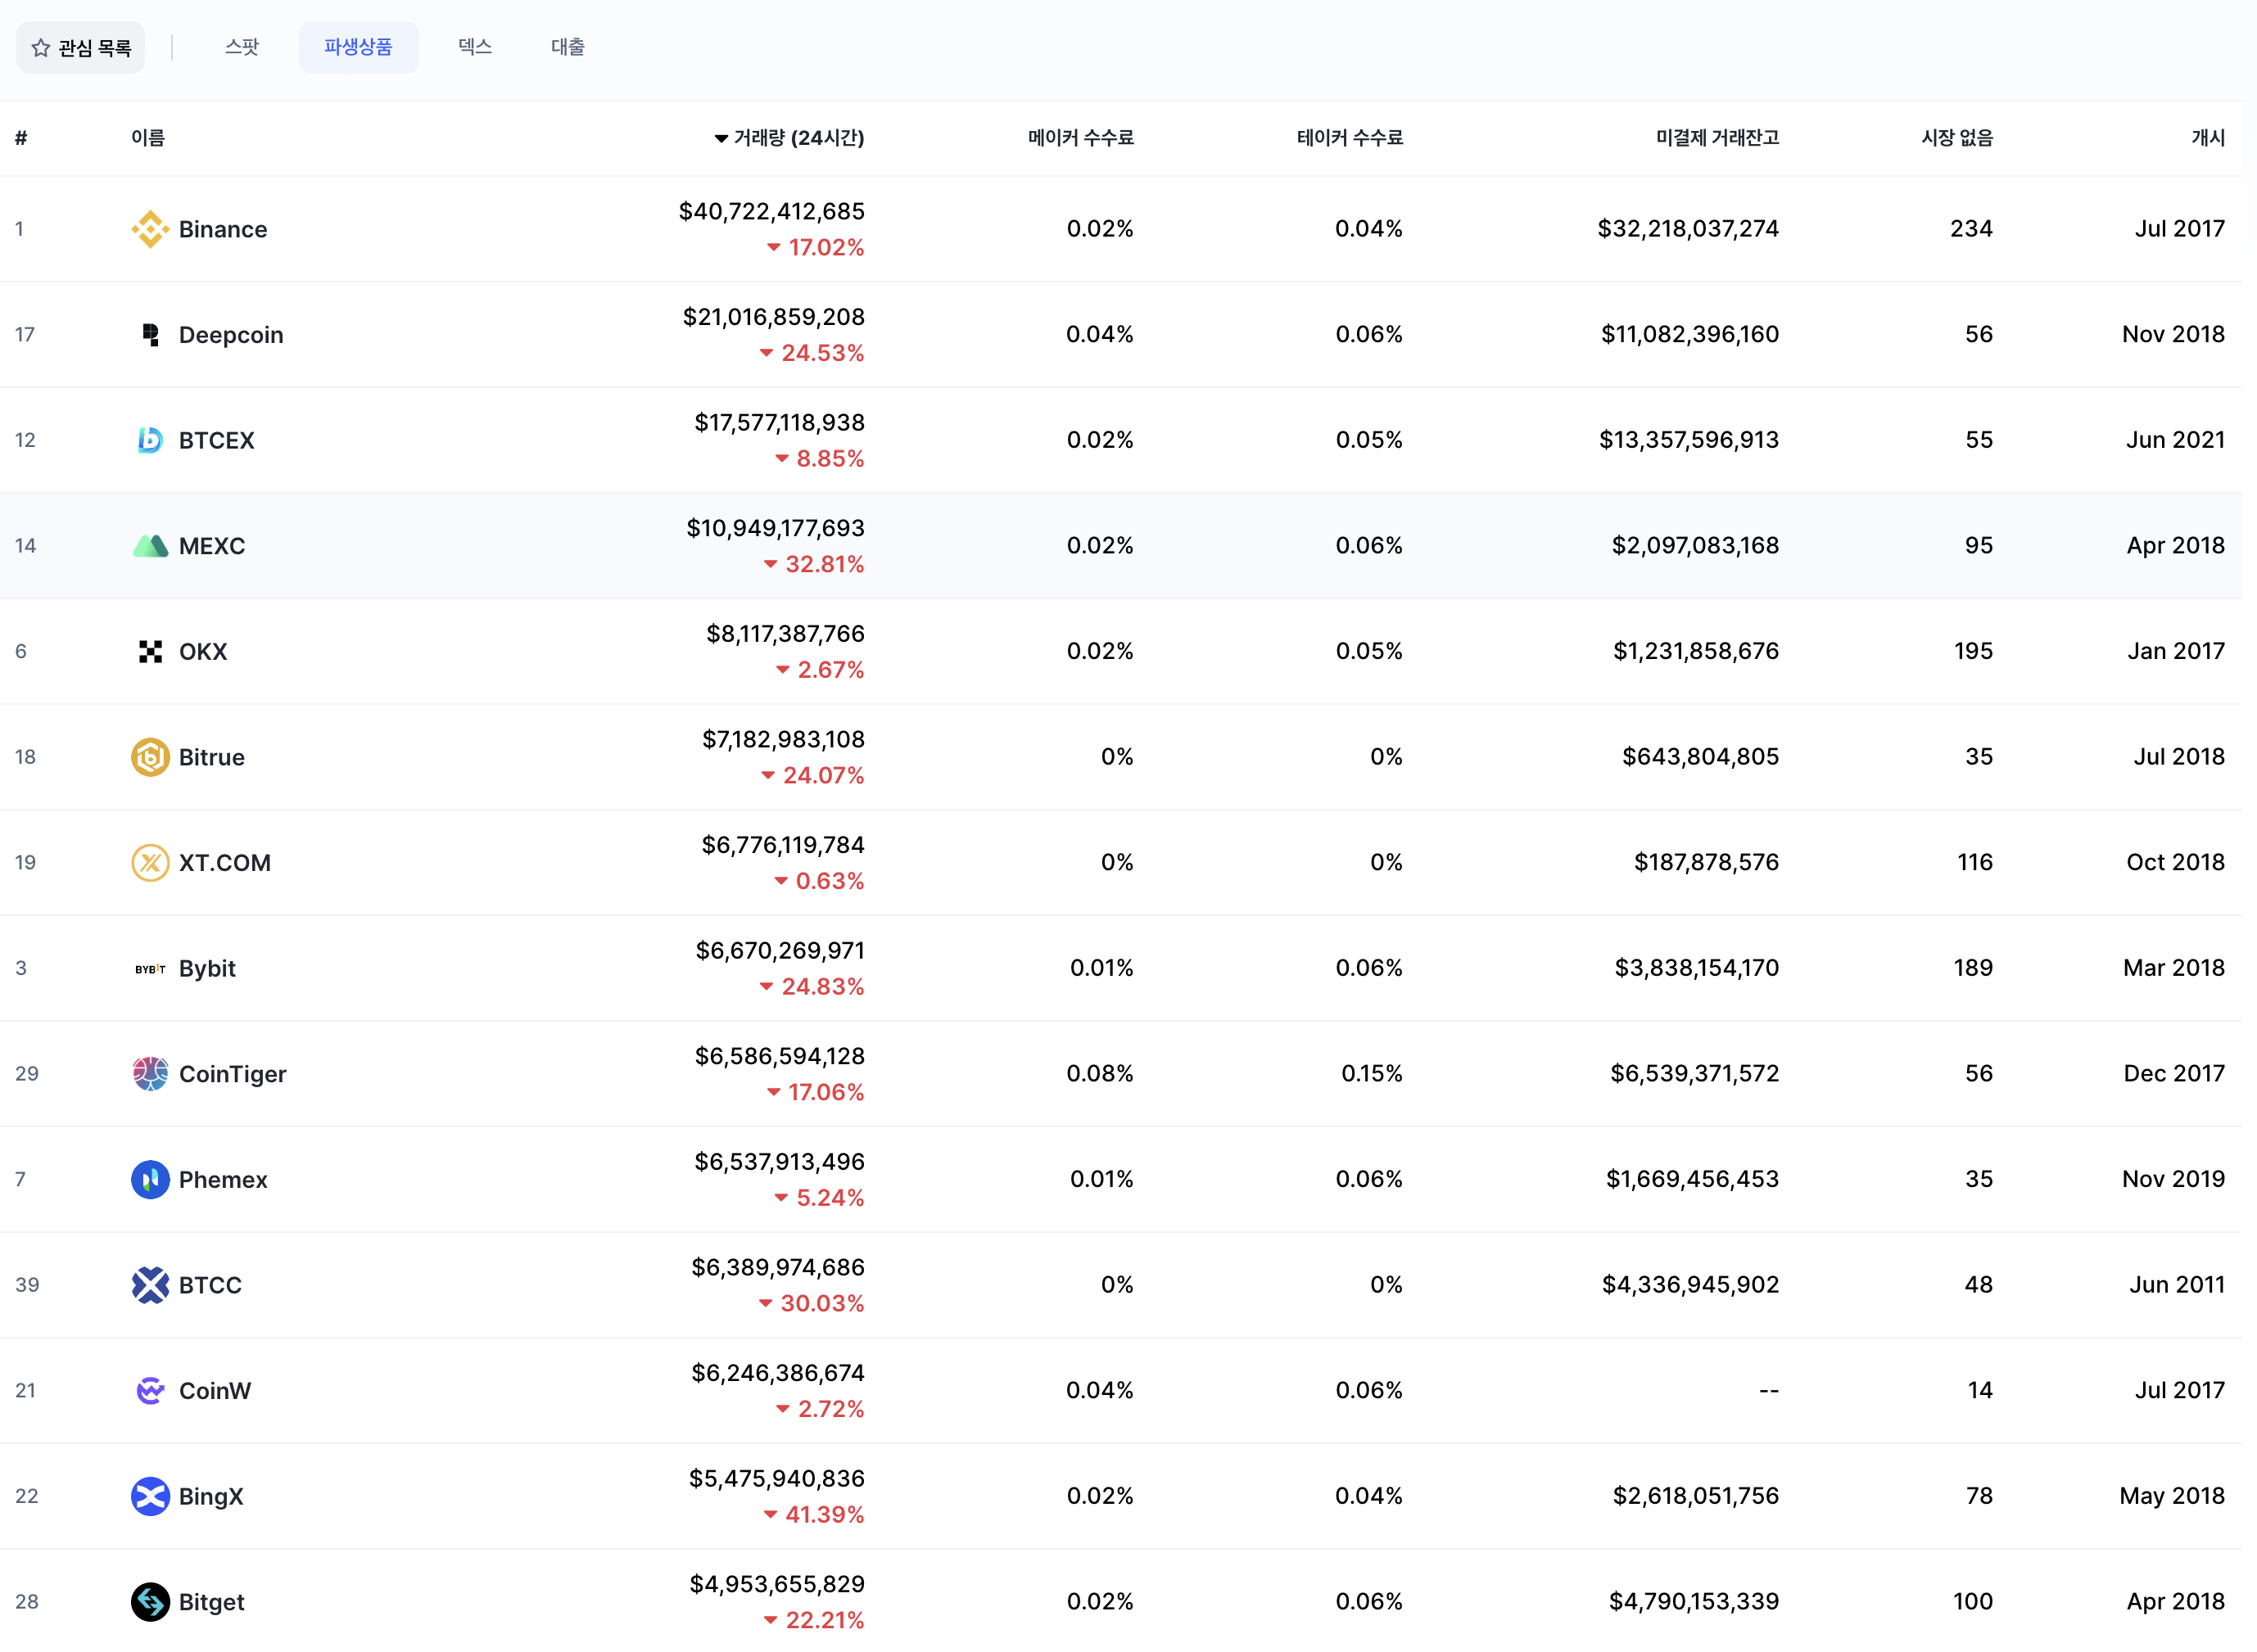This screenshot has height=1652, width=2257.
Task: Open the Bybit exchange link
Action: pyautogui.click(x=207, y=968)
